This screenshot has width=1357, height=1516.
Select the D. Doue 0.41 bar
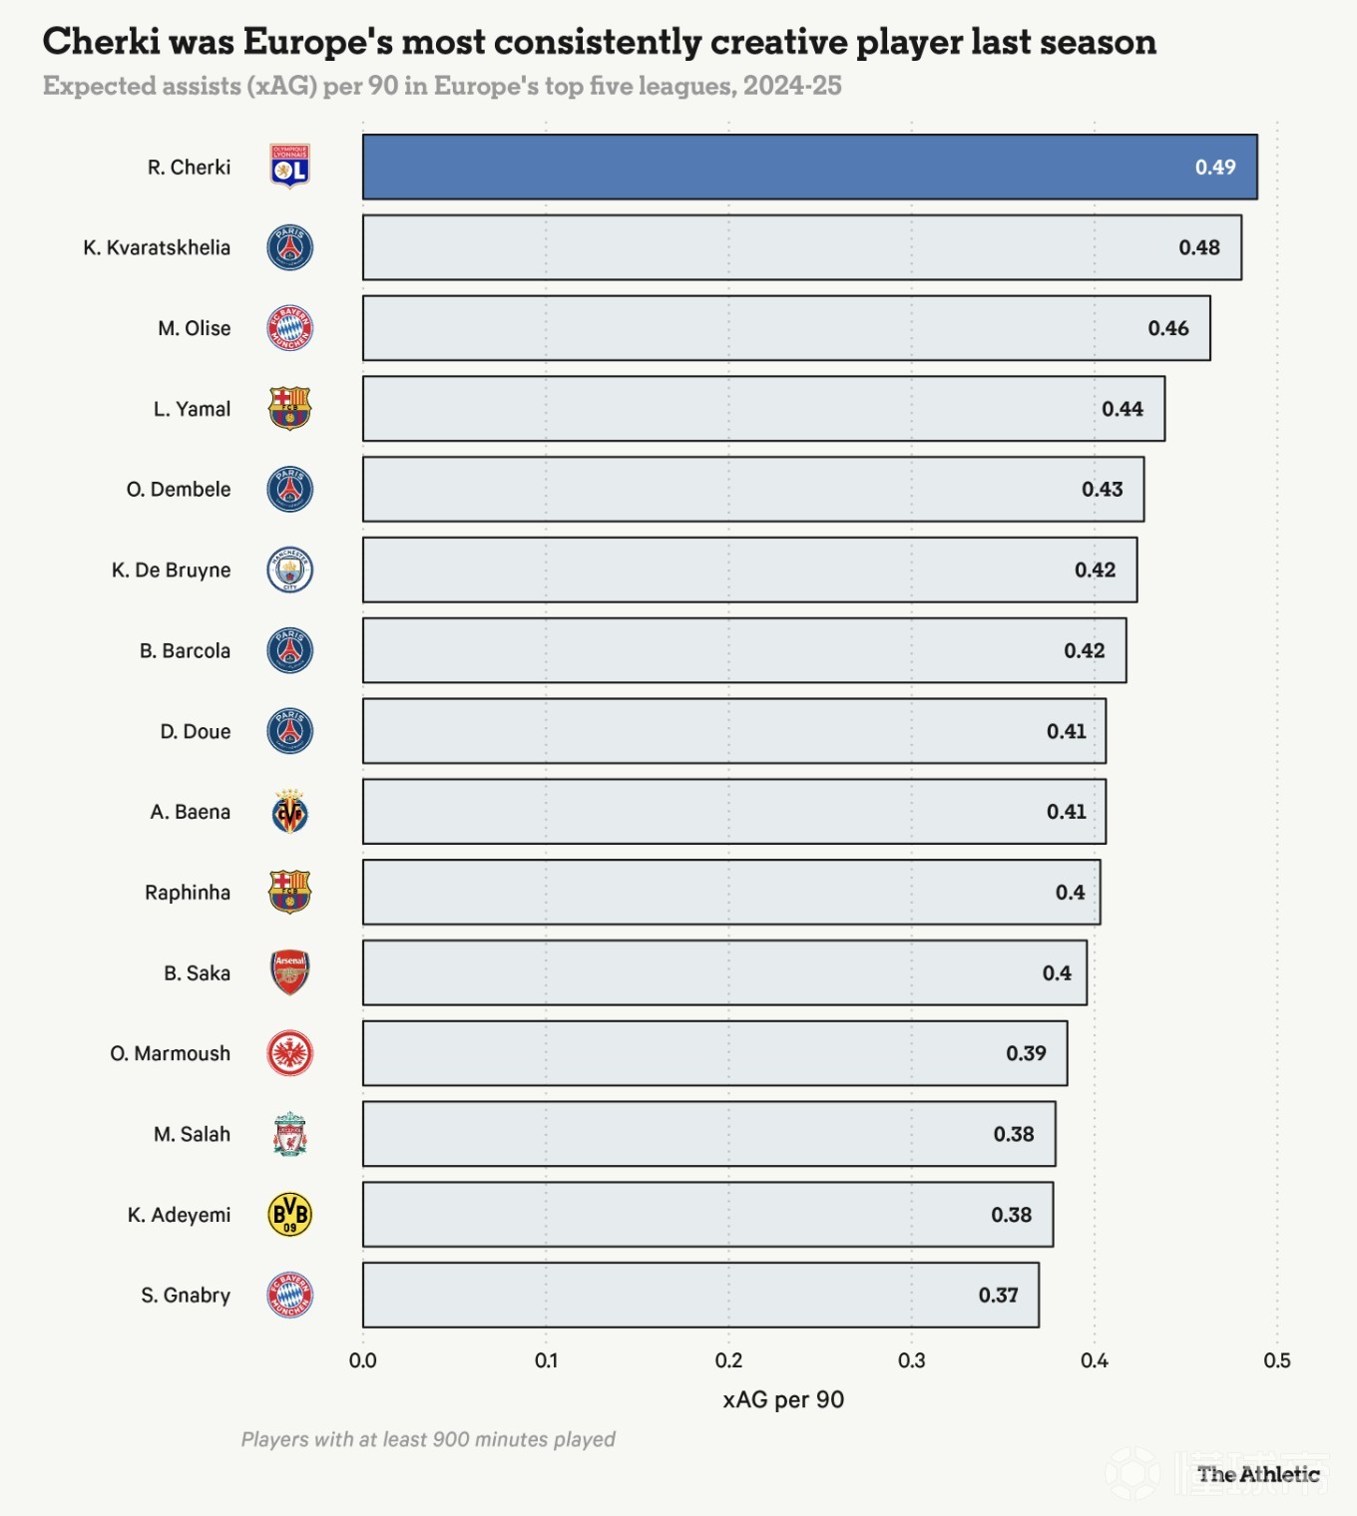[x=734, y=731]
